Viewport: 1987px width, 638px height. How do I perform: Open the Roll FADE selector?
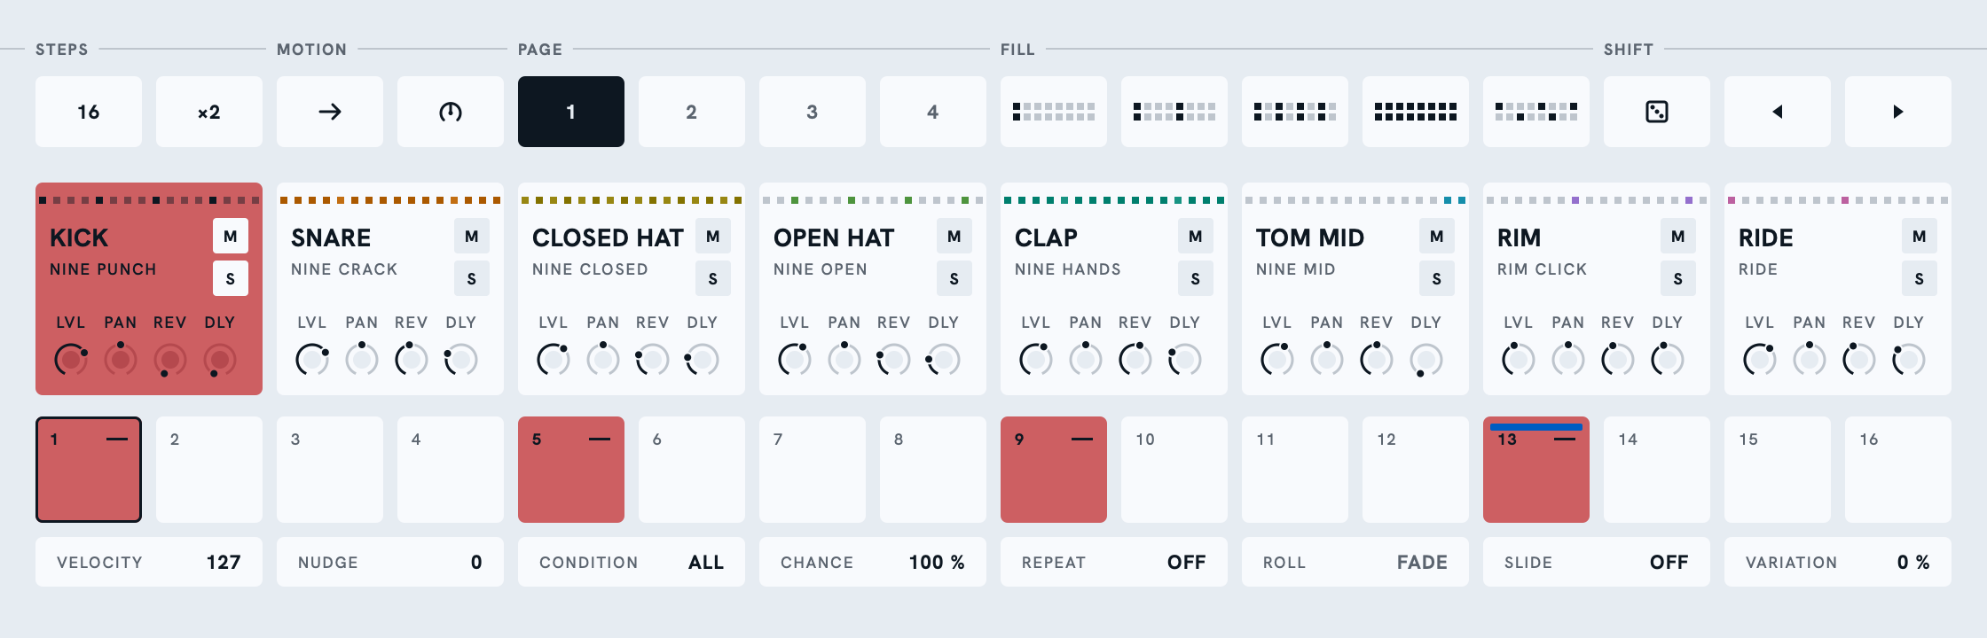(x=1355, y=562)
